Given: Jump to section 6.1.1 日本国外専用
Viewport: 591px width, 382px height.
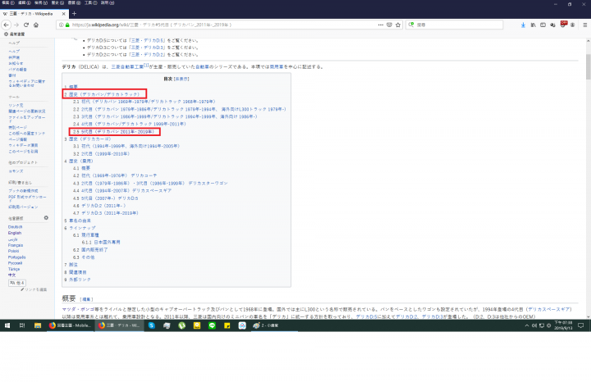Looking at the screenshot, I should coord(101,243).
